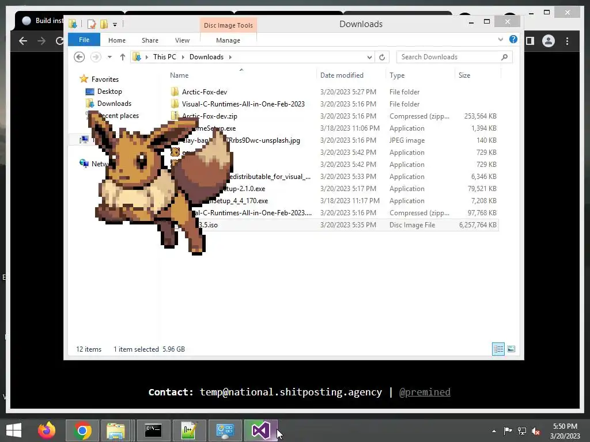Click the Disc Image Tools contextual tab
Image resolution: width=590 pixels, height=442 pixels.
pos(228,25)
